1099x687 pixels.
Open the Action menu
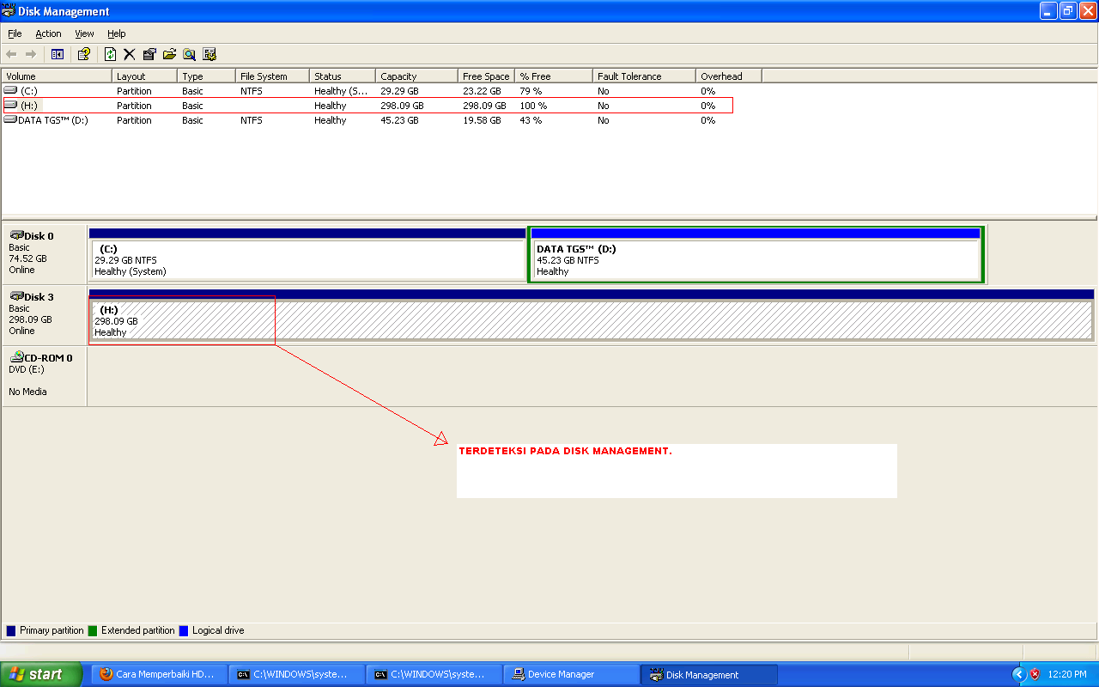pos(48,33)
